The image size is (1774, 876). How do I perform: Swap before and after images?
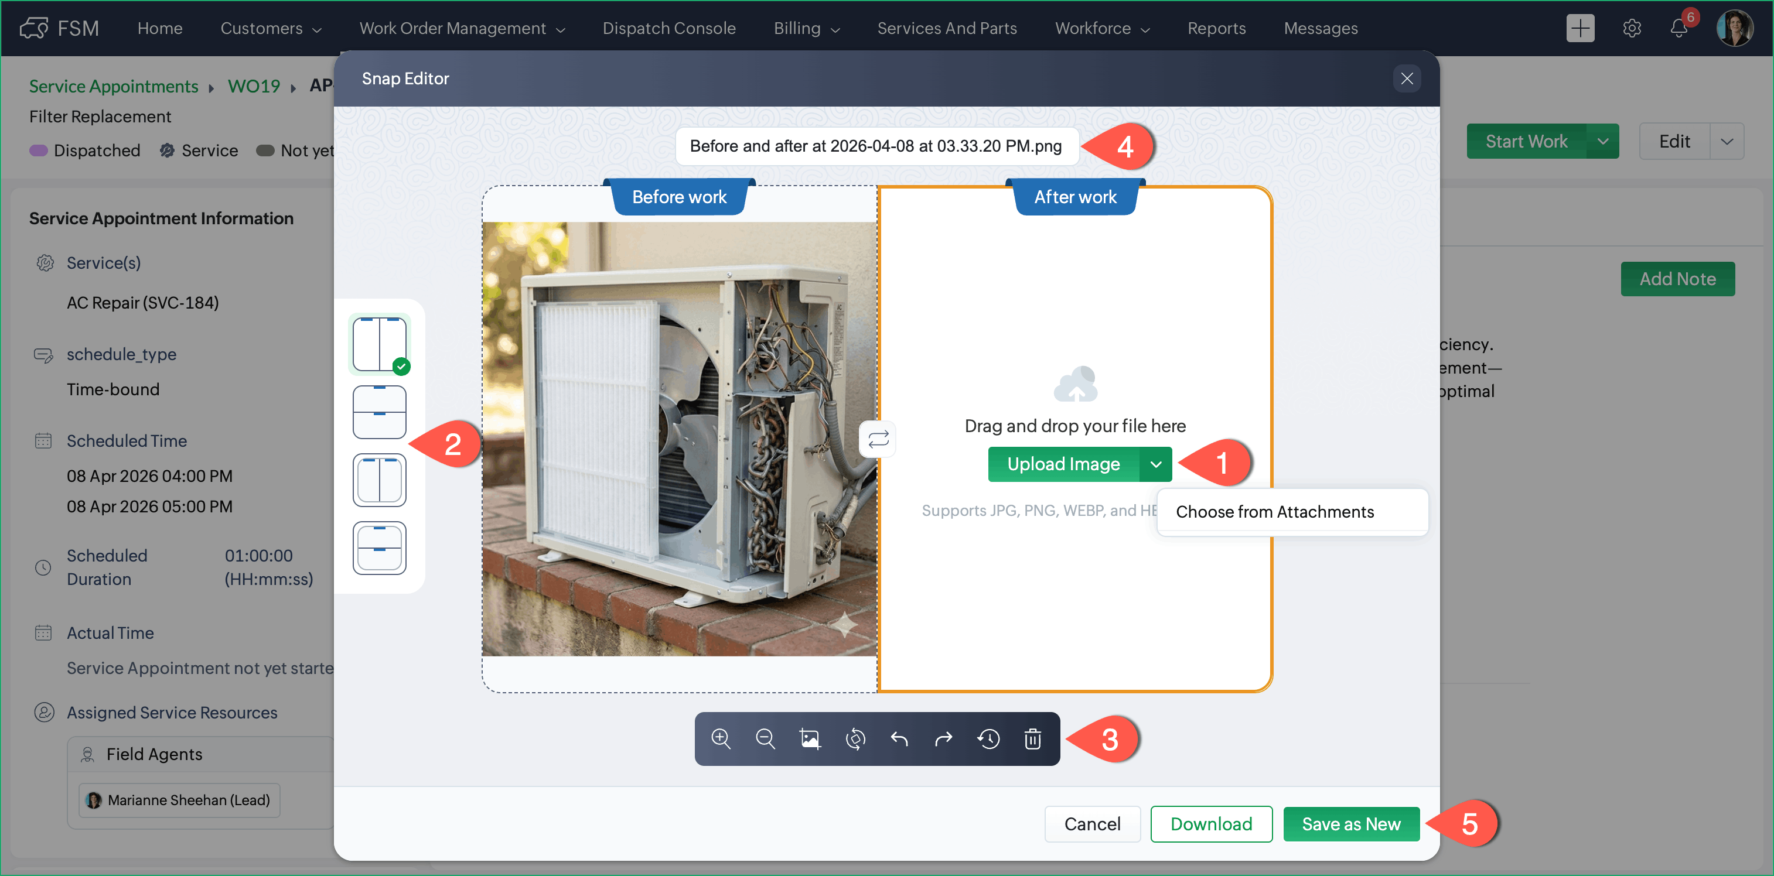tap(878, 439)
